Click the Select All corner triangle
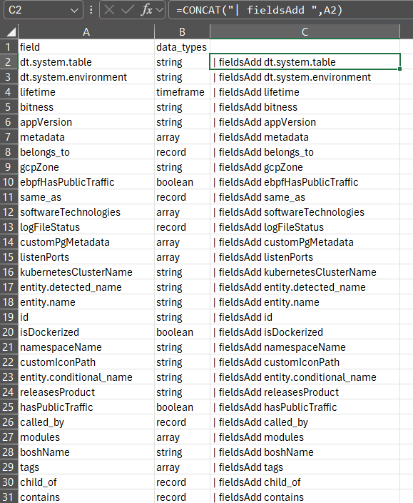Screen dimensions: 413x503 tap(11, 32)
